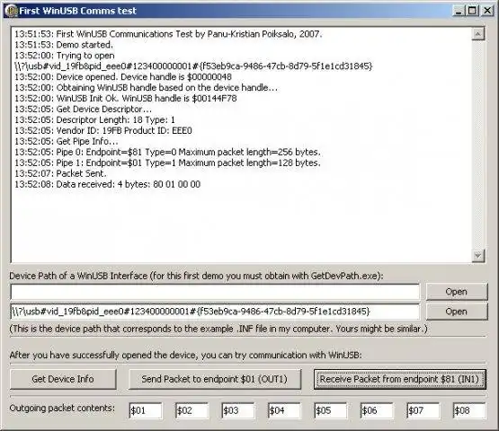Click log line 'Pipe 0: Endpoint=$81'
Screen dimensions: 499x431
(167, 152)
